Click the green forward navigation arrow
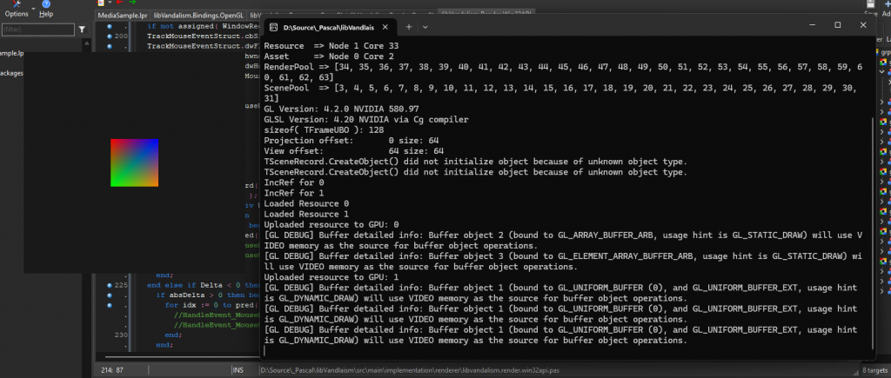This screenshot has width=891, height=378. pos(131,3)
